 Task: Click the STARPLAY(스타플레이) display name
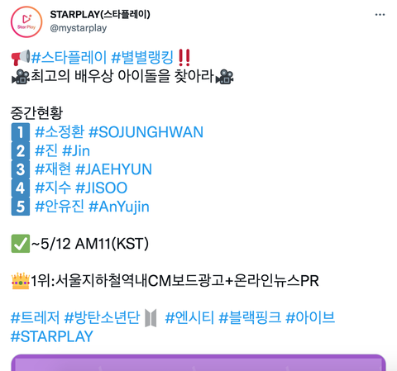tap(100, 14)
